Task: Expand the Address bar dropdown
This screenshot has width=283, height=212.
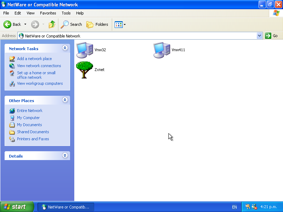Action: click(259, 36)
